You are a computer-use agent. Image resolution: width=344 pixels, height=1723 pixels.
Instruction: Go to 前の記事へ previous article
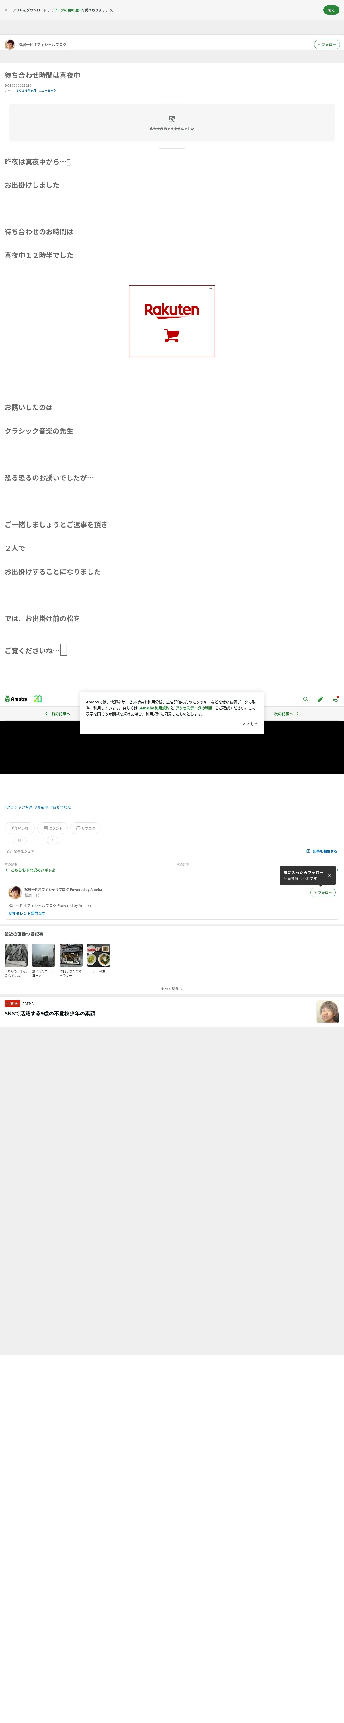click(57, 714)
